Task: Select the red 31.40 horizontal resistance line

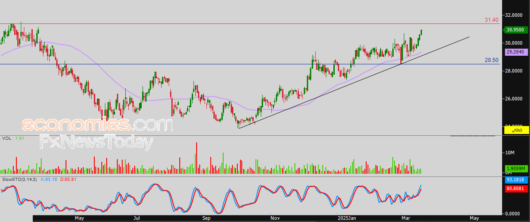Action: coord(250,23)
